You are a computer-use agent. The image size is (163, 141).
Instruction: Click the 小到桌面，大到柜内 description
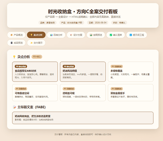point(130,76)
